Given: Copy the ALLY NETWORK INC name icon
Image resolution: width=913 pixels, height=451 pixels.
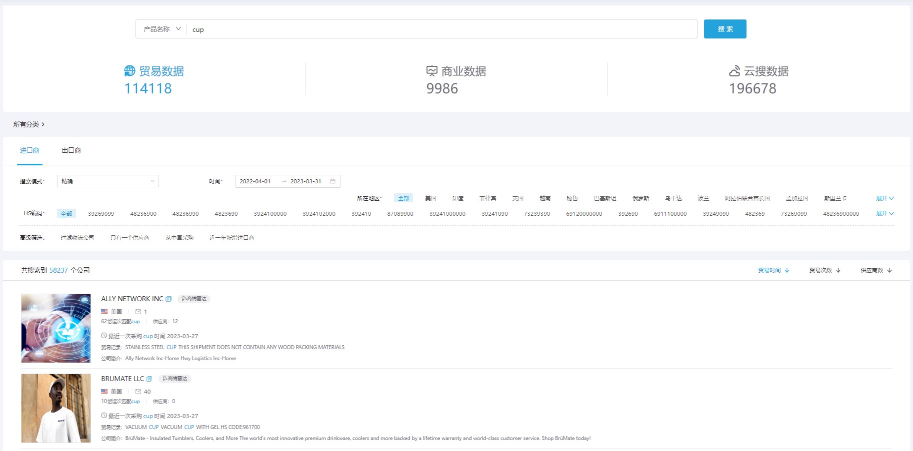Looking at the screenshot, I should 168,299.
